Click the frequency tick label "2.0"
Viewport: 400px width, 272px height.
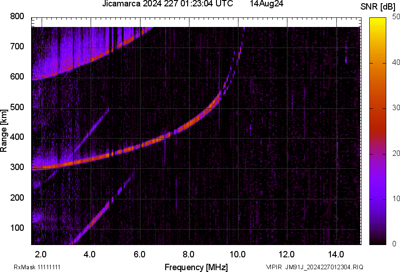[x=41, y=255]
